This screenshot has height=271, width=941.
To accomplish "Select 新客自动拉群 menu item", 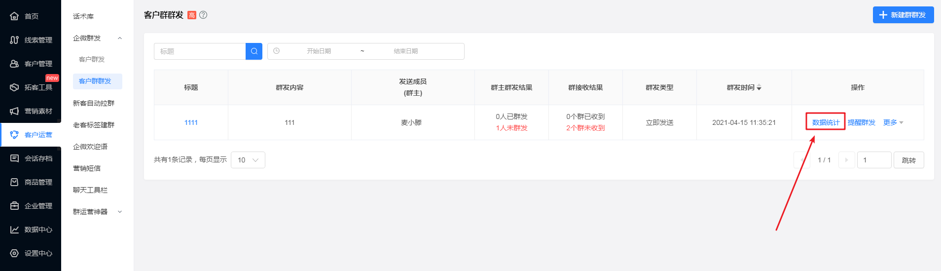I will pos(94,103).
